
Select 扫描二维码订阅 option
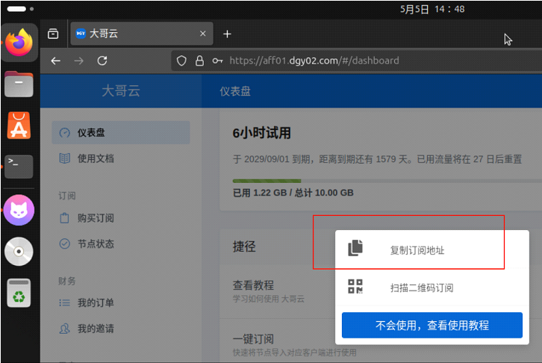421,288
